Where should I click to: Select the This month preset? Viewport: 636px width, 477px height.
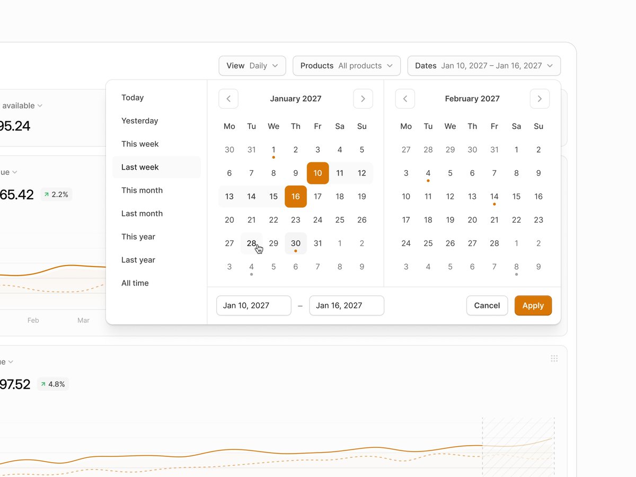(156, 190)
